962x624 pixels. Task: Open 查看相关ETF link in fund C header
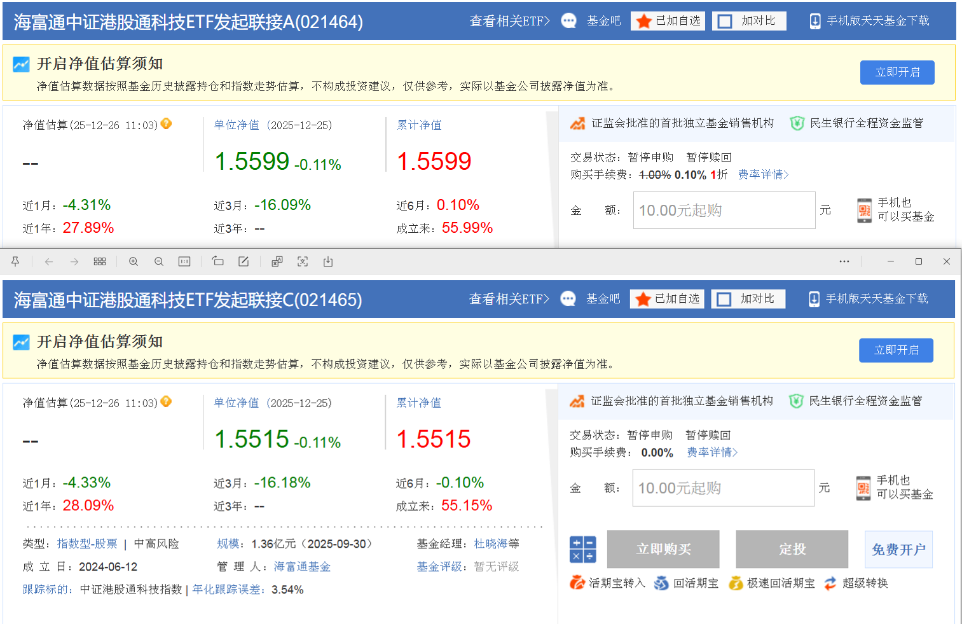(509, 299)
